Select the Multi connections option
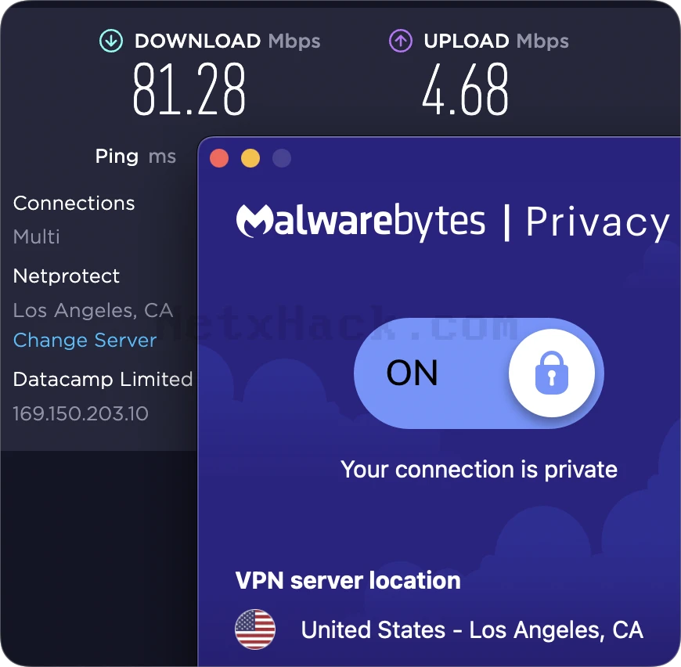 click(x=37, y=236)
